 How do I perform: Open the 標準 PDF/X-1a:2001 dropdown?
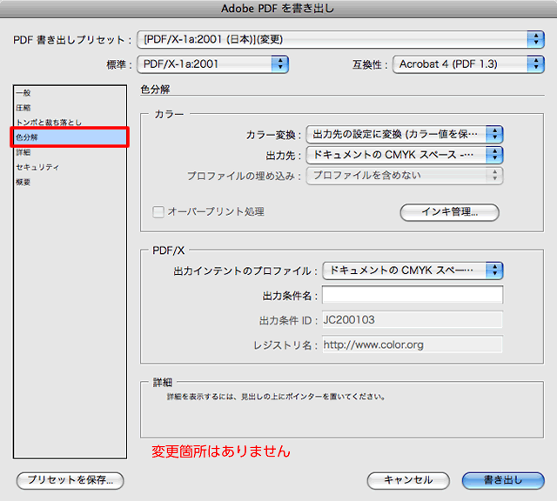pos(212,64)
